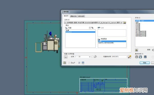Select the highlighted first row in the orientation list

coord(145,21)
